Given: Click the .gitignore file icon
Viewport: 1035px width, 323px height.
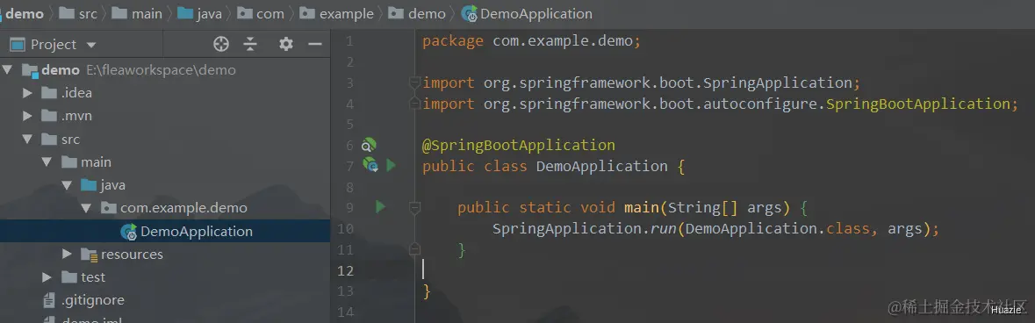Looking at the screenshot, I should 49,300.
